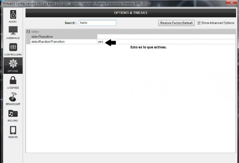Image resolution: width=239 pixels, height=163 pixels.
Task: Click the CONTROLLERS label in sidebar
Action: tap(13, 55)
